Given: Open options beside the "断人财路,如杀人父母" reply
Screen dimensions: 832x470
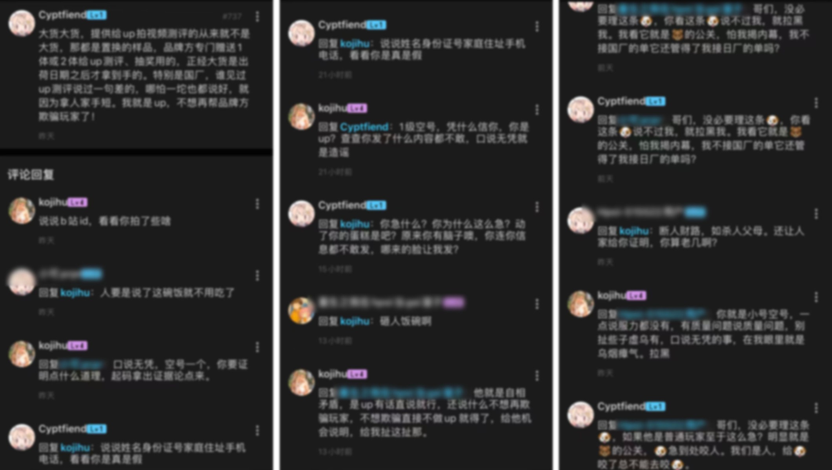Looking at the screenshot, I should pos(816,214).
